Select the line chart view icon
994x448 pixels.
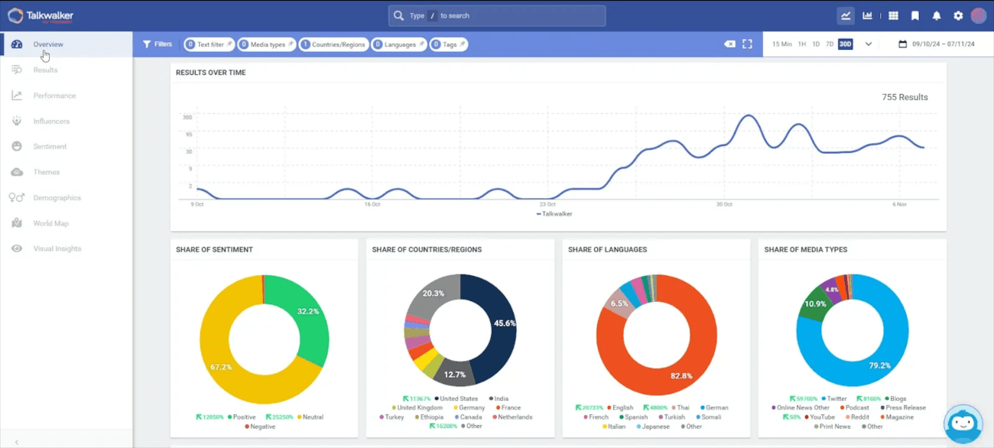tap(846, 15)
